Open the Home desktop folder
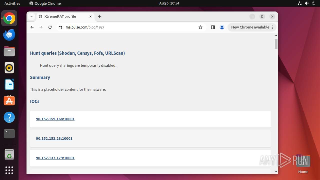The image size is (320, 180). pos(303,164)
